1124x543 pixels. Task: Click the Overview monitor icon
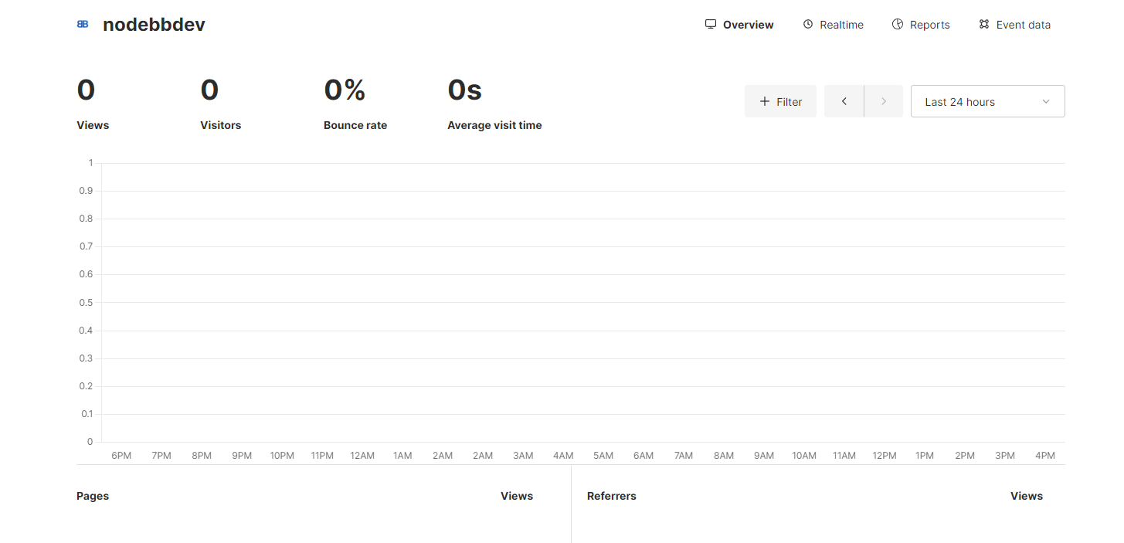[711, 25]
